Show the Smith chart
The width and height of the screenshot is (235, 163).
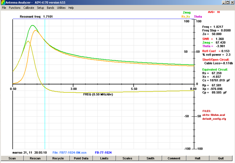tap(150, 158)
